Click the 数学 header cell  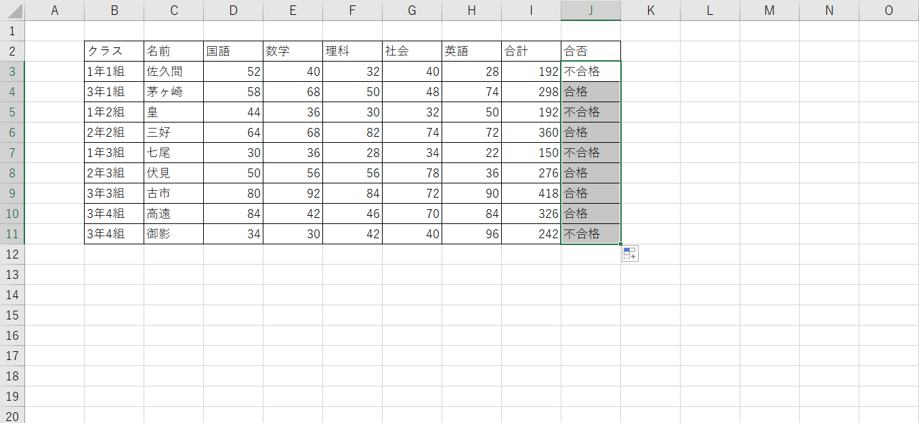click(293, 51)
